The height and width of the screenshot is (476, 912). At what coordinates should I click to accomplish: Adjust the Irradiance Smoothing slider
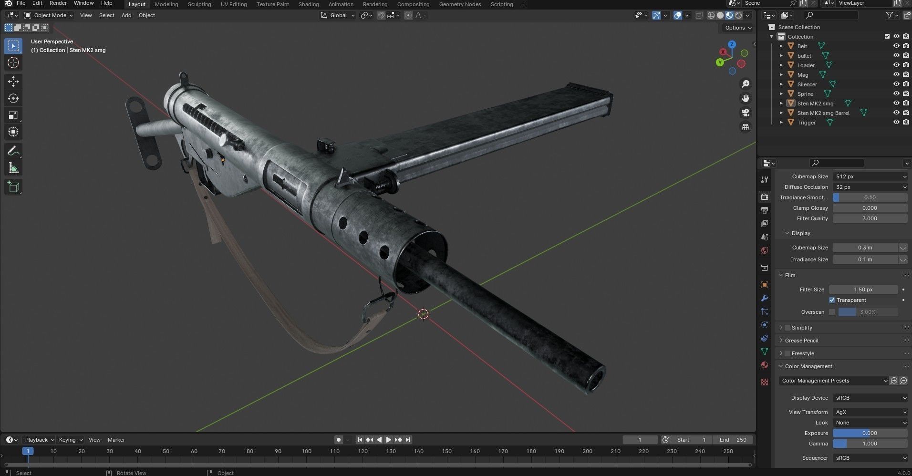coord(870,197)
